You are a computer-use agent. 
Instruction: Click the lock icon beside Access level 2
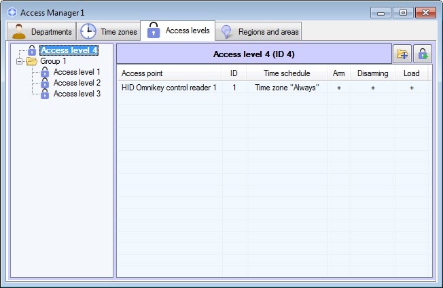coord(45,83)
